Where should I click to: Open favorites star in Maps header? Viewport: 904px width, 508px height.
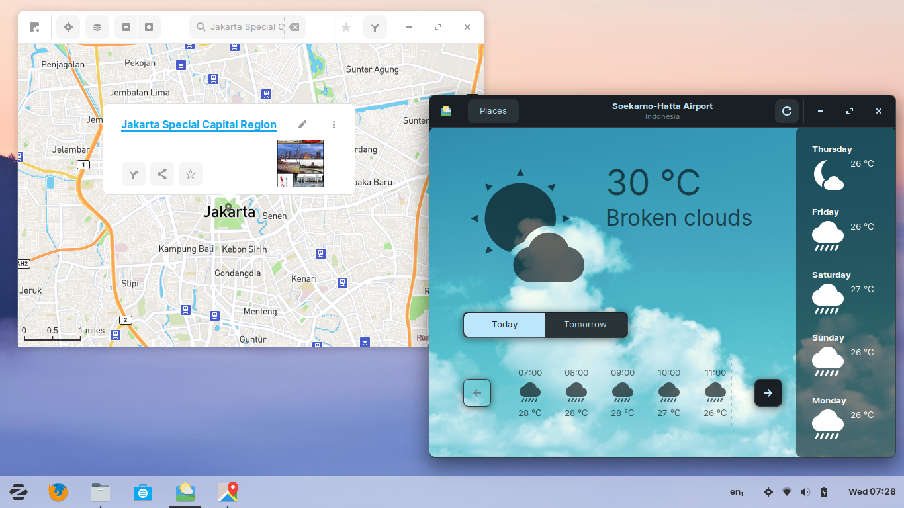coord(346,27)
